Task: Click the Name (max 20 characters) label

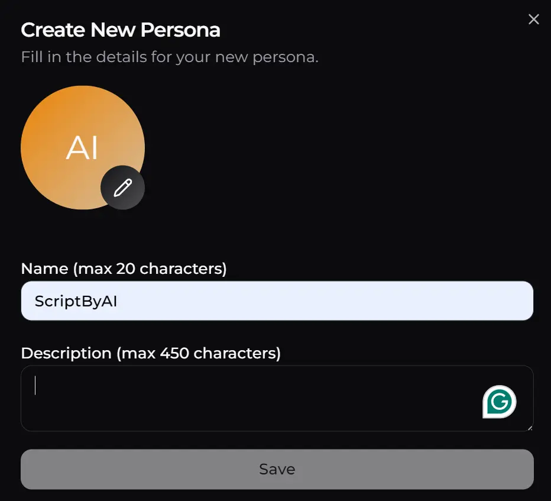Action: coord(125,269)
